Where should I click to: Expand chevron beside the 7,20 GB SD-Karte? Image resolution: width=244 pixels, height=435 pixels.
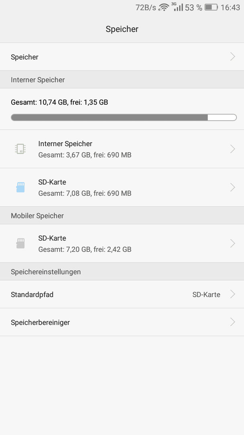tap(233, 243)
